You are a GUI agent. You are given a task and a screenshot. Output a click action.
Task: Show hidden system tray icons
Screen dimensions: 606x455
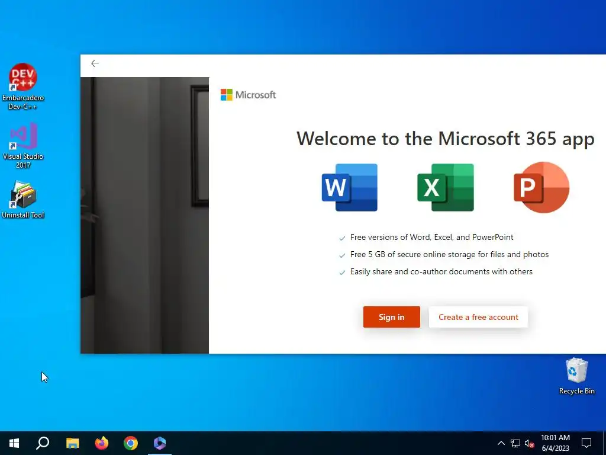tap(501, 443)
